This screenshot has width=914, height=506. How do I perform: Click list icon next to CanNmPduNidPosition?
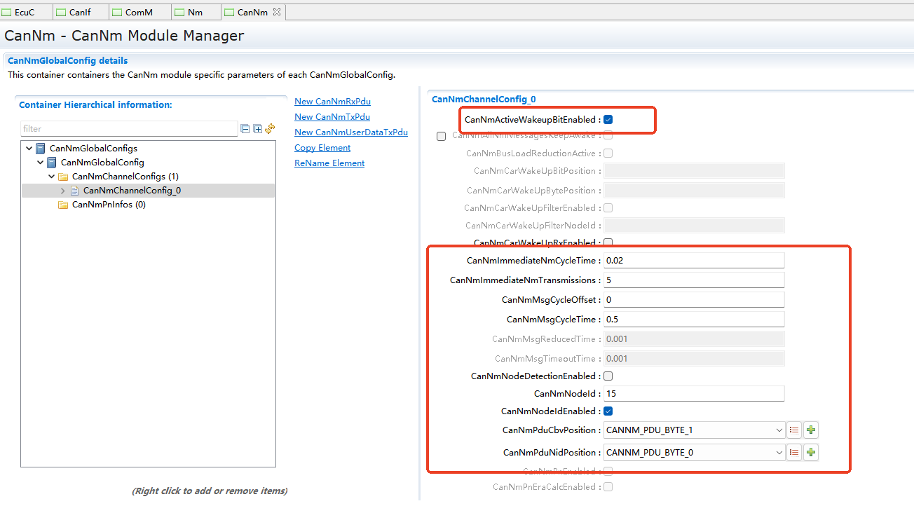pos(794,453)
